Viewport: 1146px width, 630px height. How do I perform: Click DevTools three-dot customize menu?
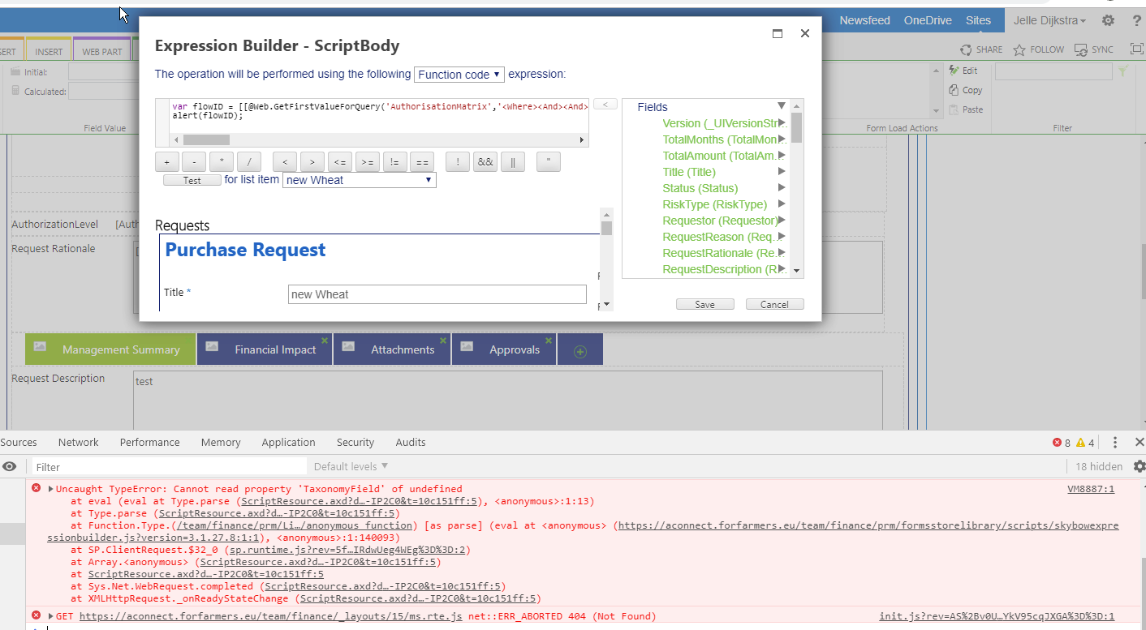point(1114,442)
